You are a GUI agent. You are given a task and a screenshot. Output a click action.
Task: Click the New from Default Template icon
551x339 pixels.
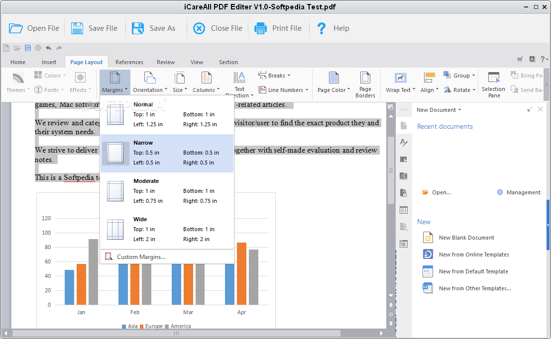tap(428, 271)
